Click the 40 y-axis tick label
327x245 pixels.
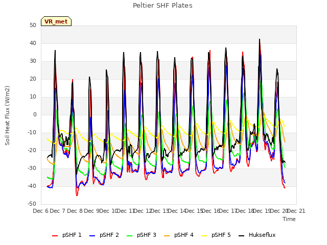(x=33, y=43)
